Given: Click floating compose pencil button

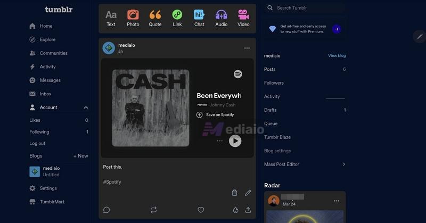Looking at the screenshot, I should coord(420,36).
